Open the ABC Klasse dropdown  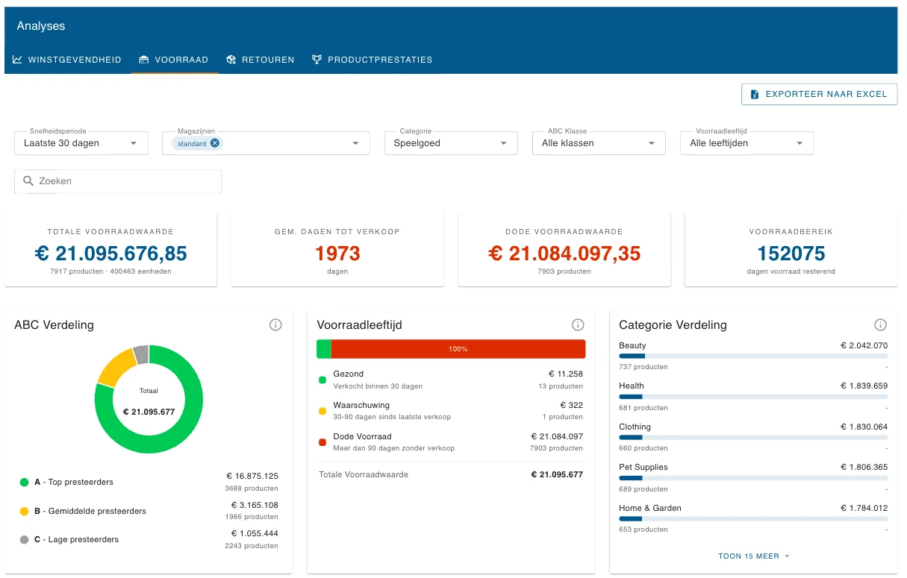pos(599,143)
